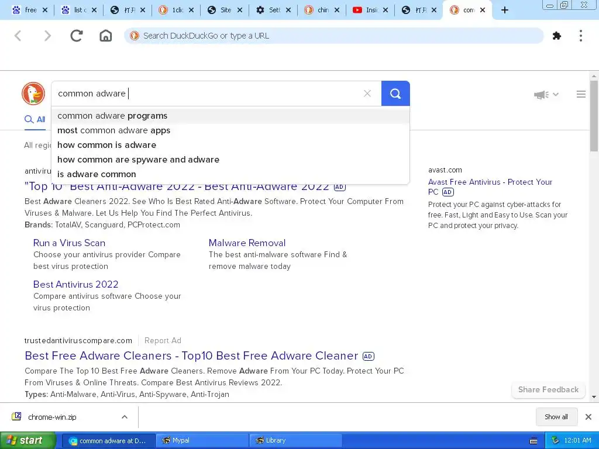
Task: Open the 'Malware Removal' link
Action: tap(247, 243)
